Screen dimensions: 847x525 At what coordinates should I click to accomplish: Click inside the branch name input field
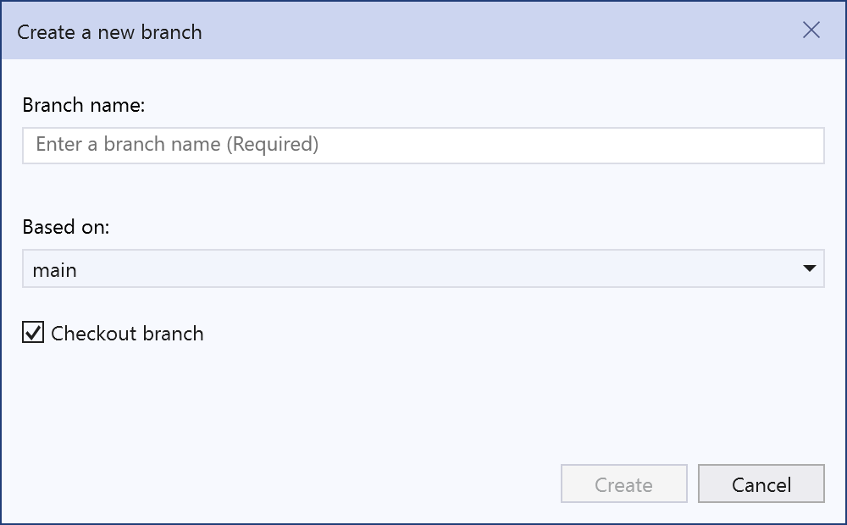click(x=423, y=145)
